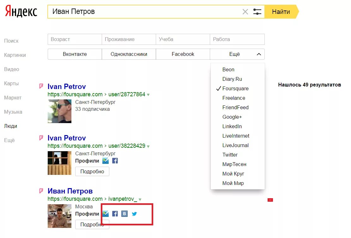Go to Маркет in the sidebar

tap(13, 98)
